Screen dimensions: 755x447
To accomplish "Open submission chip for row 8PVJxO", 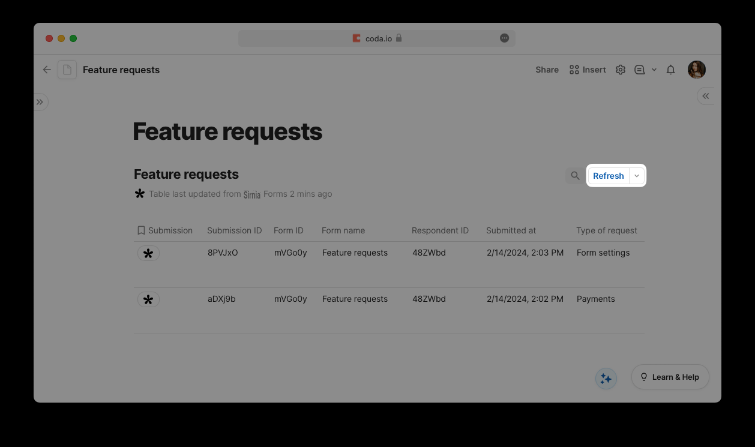I will pos(148,253).
